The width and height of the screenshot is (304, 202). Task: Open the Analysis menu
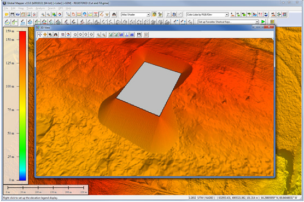point(40,8)
